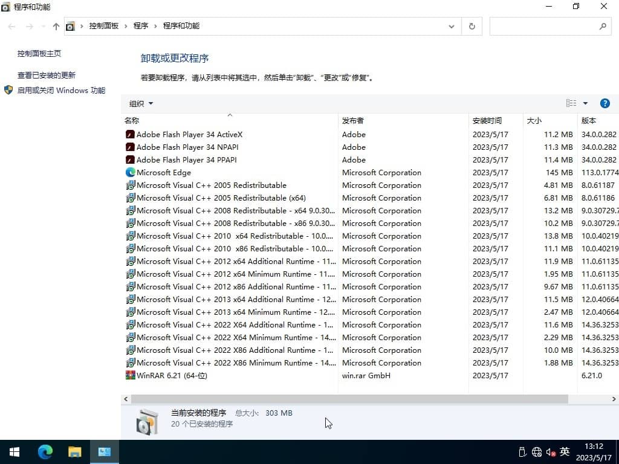Open the 组织 dropdown menu
Image resolution: width=619 pixels, height=464 pixels.
point(141,103)
